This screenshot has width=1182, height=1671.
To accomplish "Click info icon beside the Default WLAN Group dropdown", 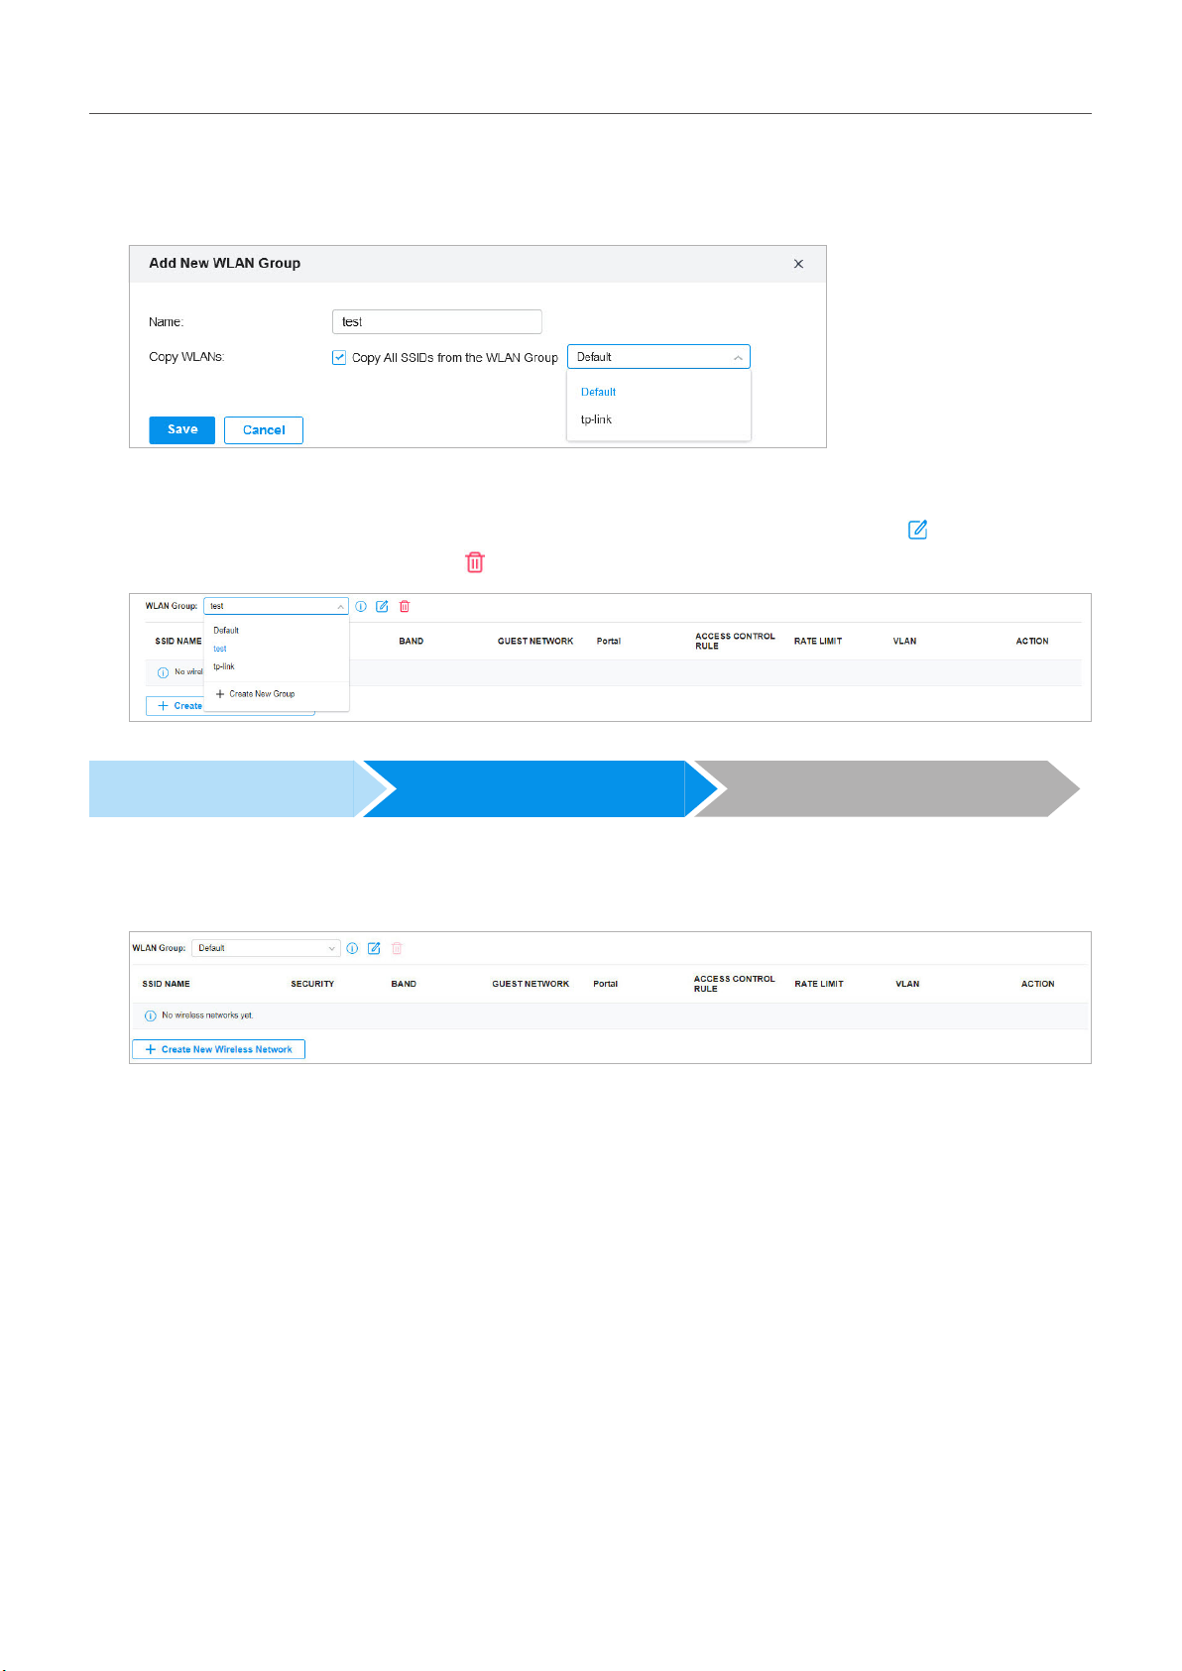I will click(352, 949).
